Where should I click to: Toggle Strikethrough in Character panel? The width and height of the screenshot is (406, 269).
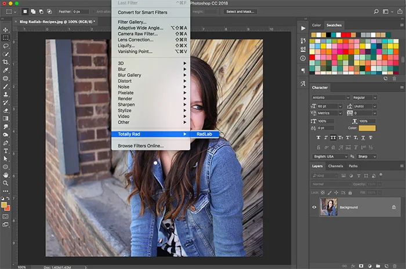pyautogui.click(x=371, y=138)
